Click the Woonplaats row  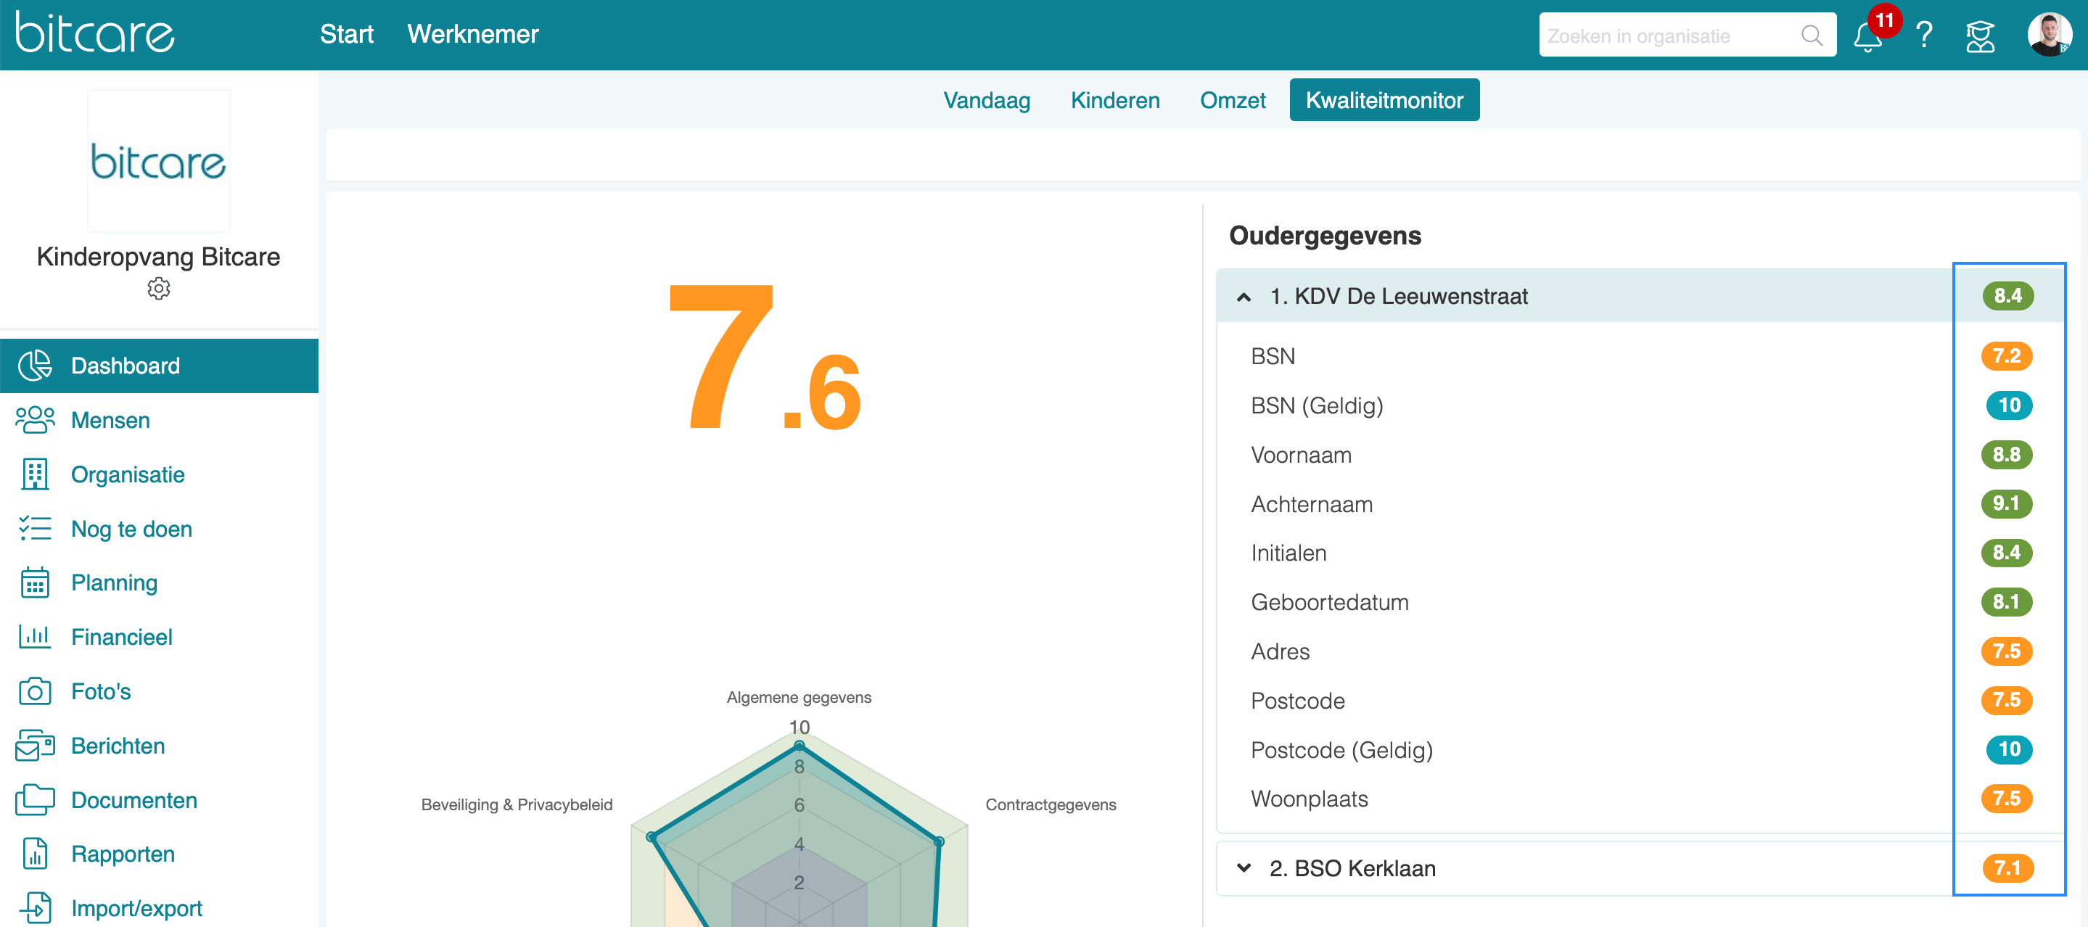pyautogui.click(x=1640, y=799)
